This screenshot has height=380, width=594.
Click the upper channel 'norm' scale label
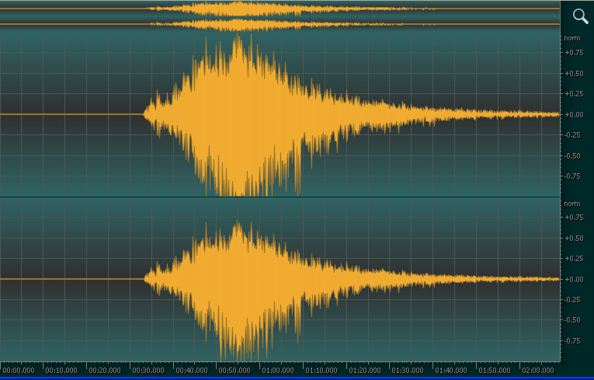click(x=572, y=38)
